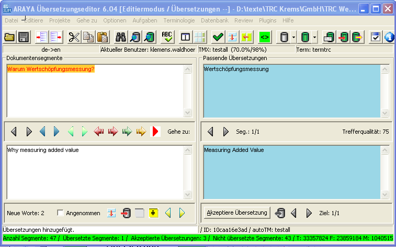The height and width of the screenshot is (247, 396).
Task: Run the ABC spell check tool
Action: click(167, 37)
